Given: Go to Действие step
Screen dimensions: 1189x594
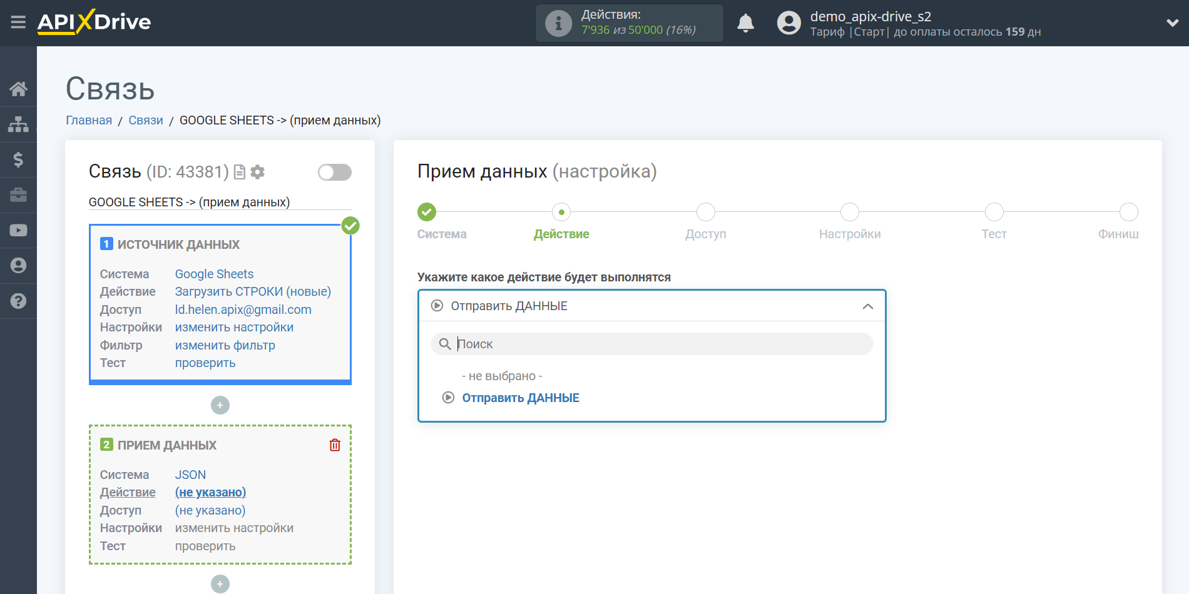Looking at the screenshot, I should coord(561,213).
